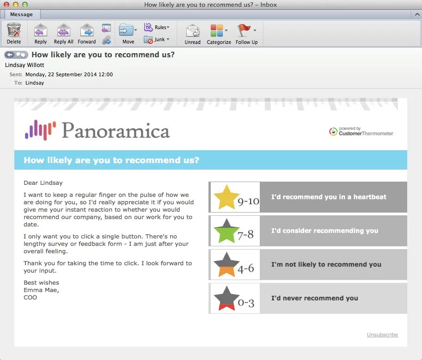Open the Junk dropdown
This screenshot has height=360, width=422.
(156, 40)
